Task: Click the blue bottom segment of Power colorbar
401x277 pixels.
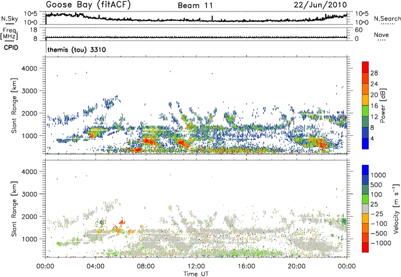Action: [x=365, y=143]
